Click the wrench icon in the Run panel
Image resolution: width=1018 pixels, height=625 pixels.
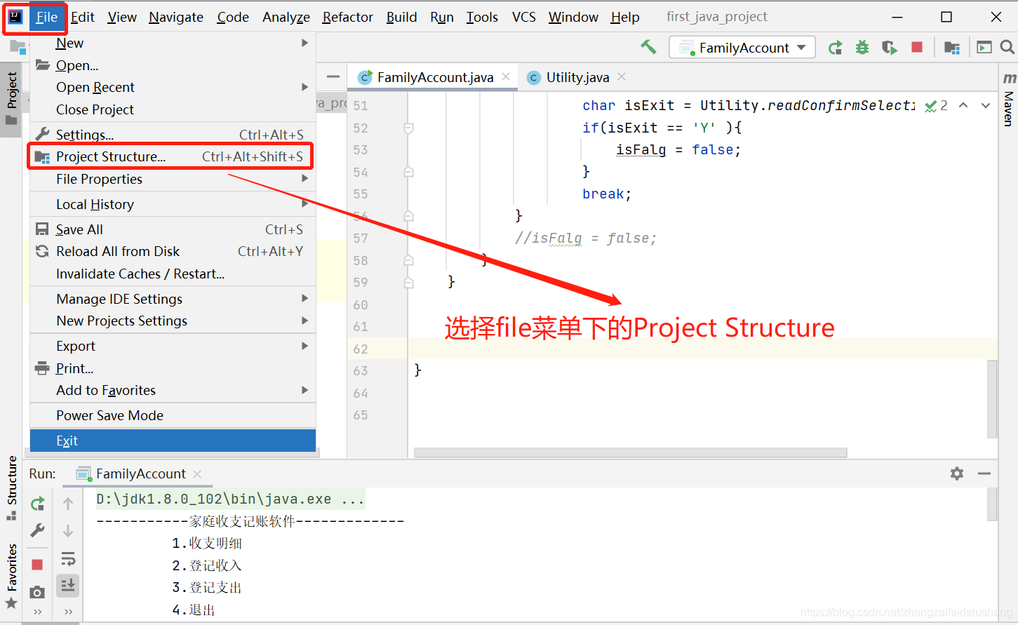pyautogui.click(x=38, y=530)
